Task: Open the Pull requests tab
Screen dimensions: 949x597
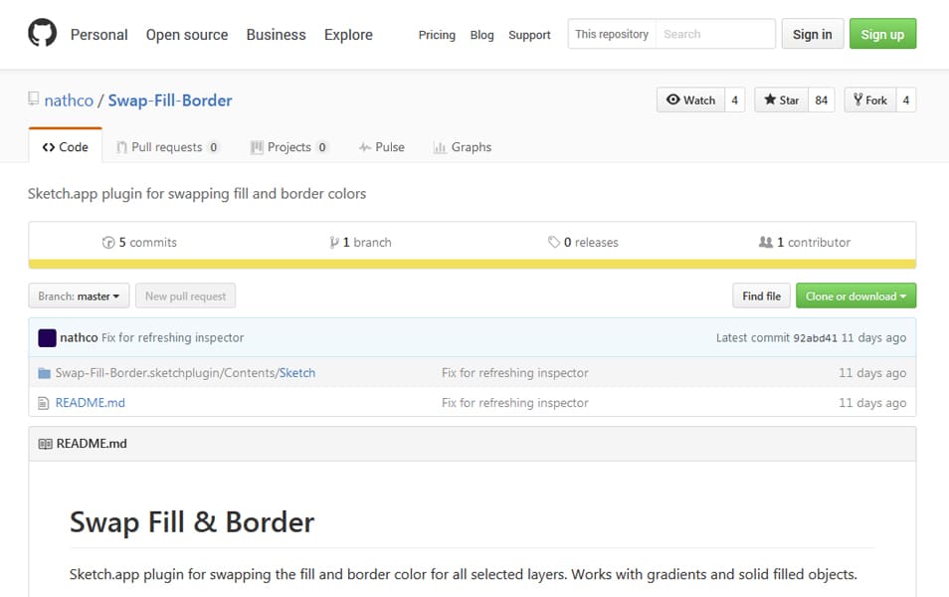Action: tap(168, 147)
